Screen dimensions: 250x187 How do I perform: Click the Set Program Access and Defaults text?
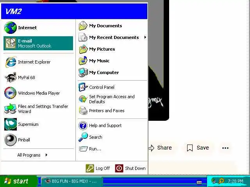(112, 99)
